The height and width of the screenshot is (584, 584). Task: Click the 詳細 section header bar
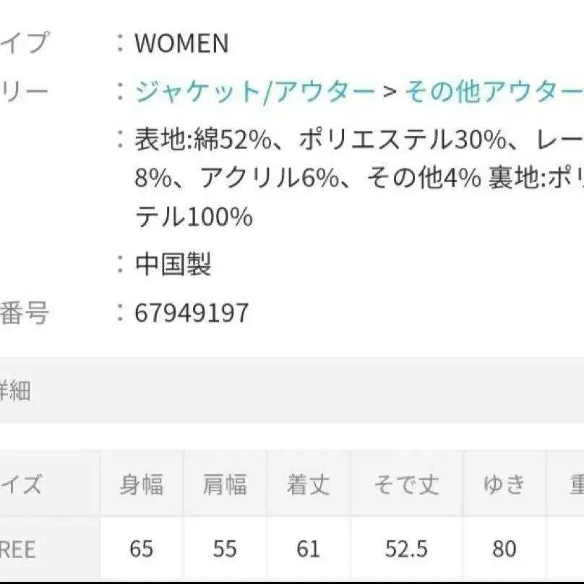click(289, 391)
